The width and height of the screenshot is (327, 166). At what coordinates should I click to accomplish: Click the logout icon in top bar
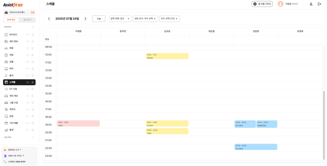click(319, 4)
